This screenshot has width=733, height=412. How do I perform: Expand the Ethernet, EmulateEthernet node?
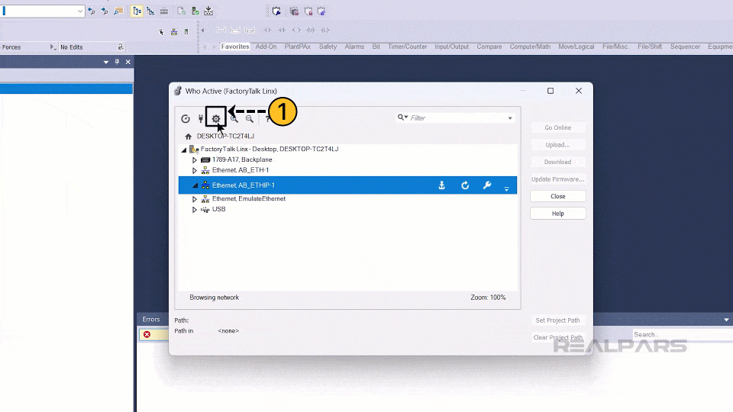pyautogui.click(x=195, y=199)
